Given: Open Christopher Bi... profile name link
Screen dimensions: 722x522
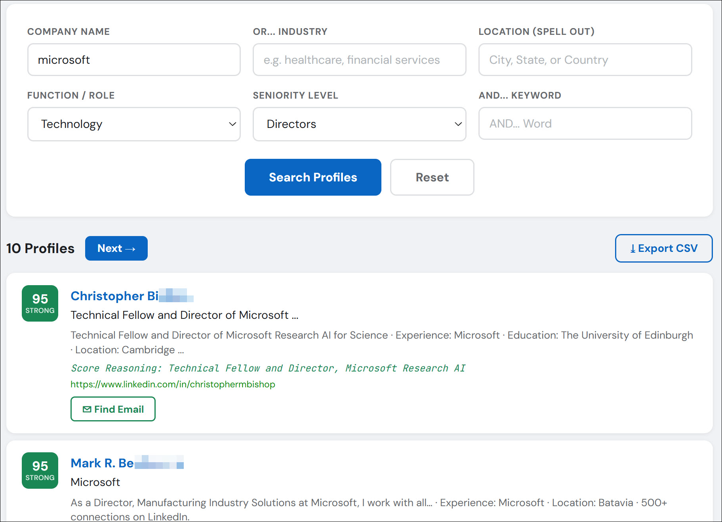Looking at the screenshot, I should (x=132, y=296).
